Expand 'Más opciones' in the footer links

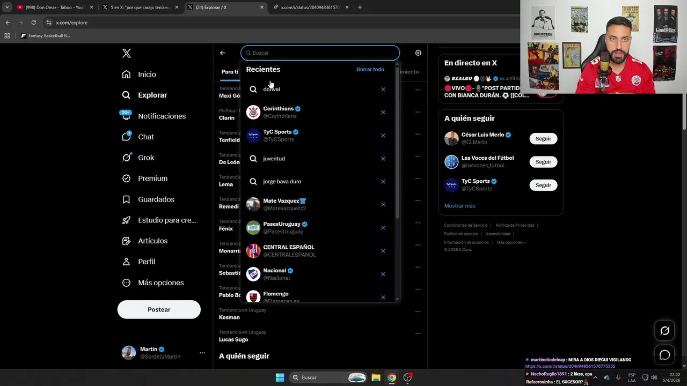(x=511, y=242)
